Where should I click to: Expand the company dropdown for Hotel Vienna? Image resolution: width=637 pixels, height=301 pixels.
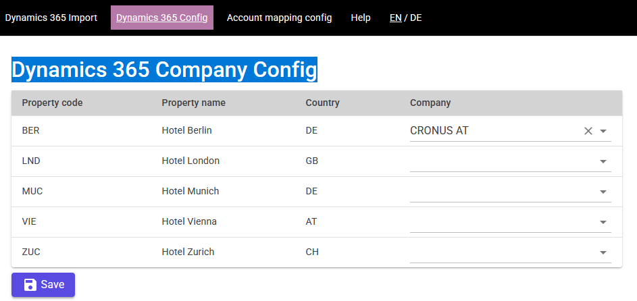click(603, 222)
